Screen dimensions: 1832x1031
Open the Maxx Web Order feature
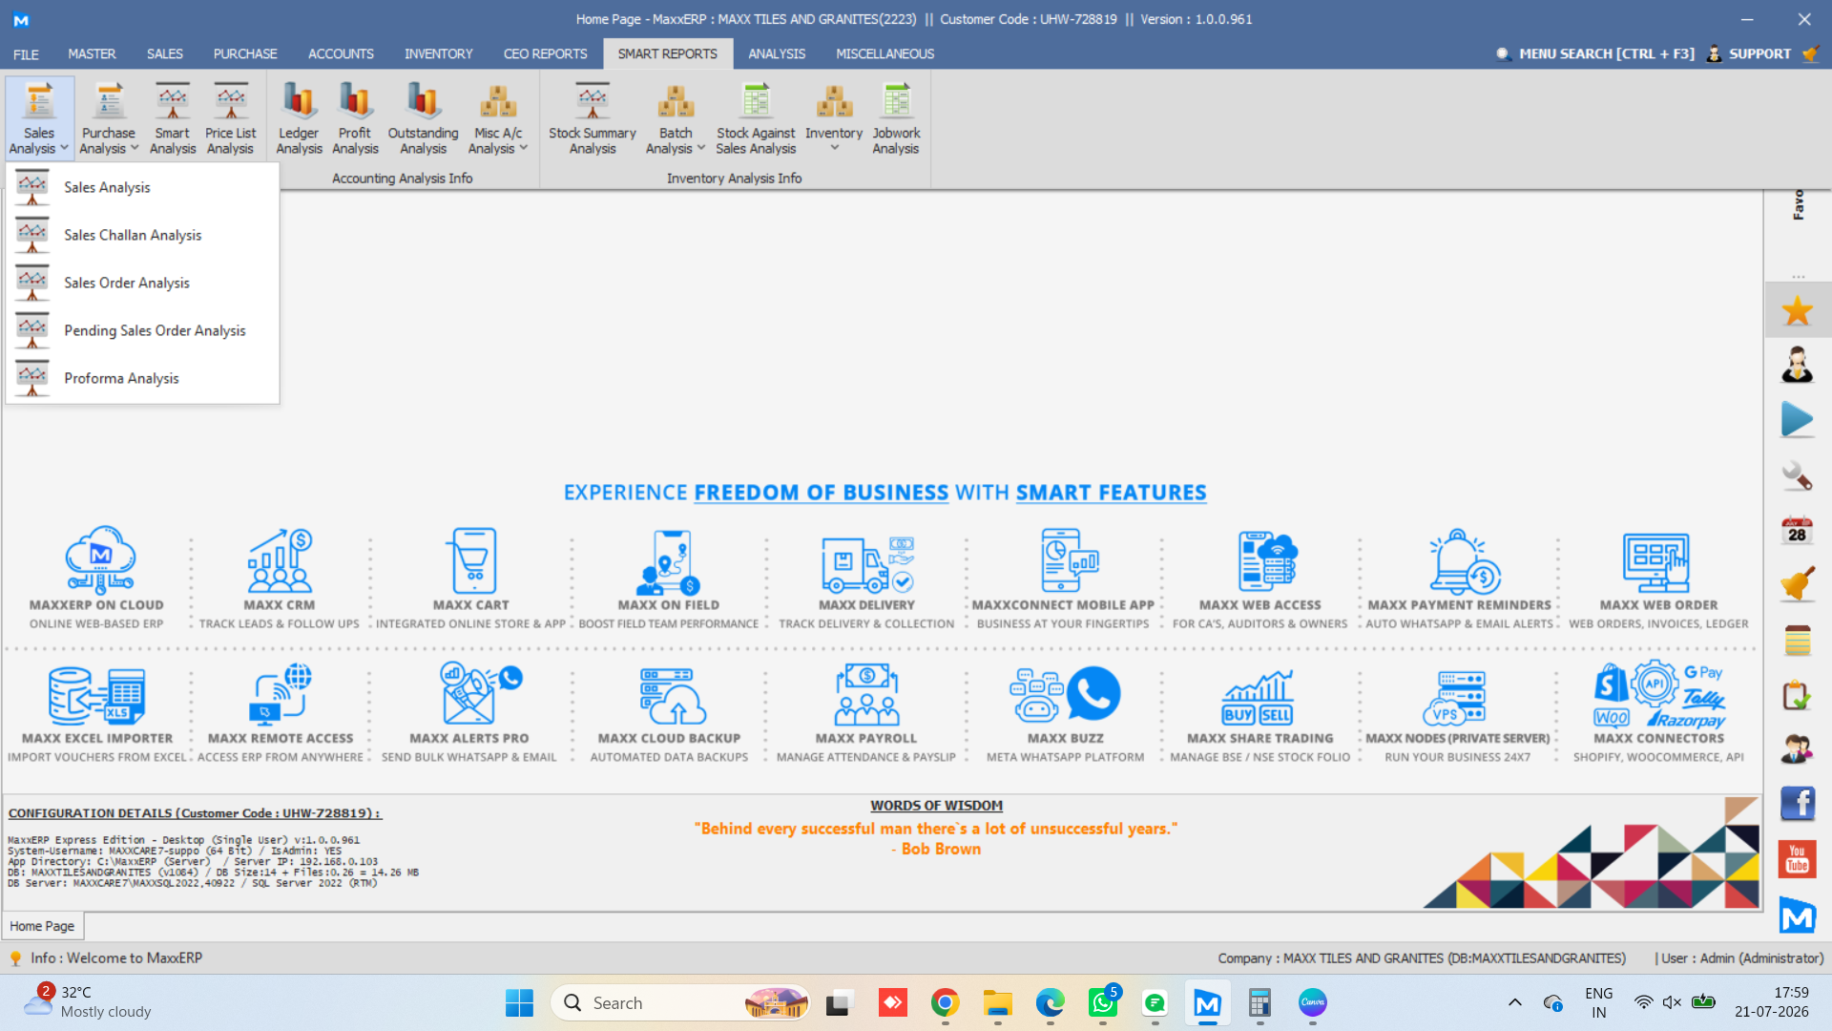(1659, 578)
